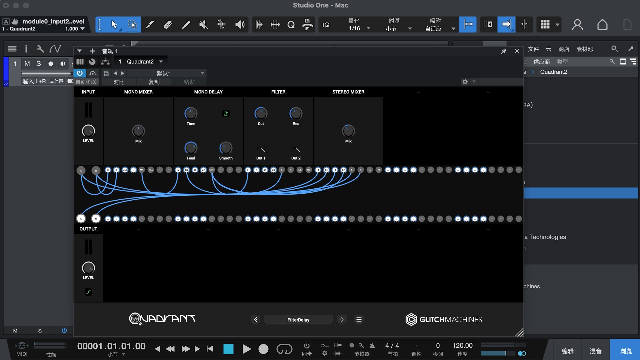The width and height of the screenshot is (640, 360).
Task: Click the filter Cut knob
Action: (261, 114)
